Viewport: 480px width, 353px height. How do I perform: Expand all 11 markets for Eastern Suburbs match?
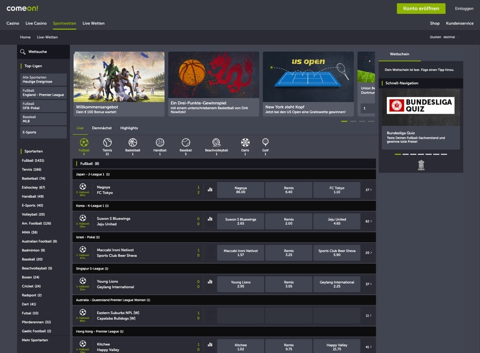(x=369, y=316)
